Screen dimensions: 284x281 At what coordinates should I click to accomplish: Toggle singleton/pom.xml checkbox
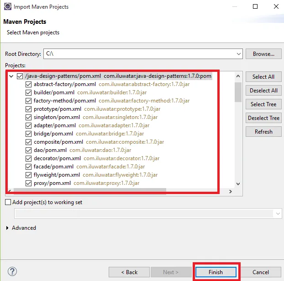click(28, 117)
